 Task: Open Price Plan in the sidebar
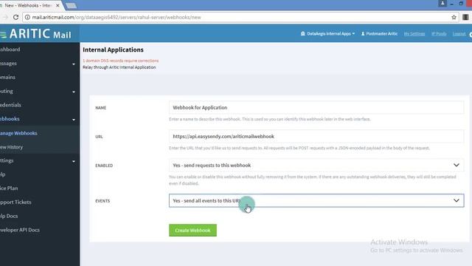(9, 188)
